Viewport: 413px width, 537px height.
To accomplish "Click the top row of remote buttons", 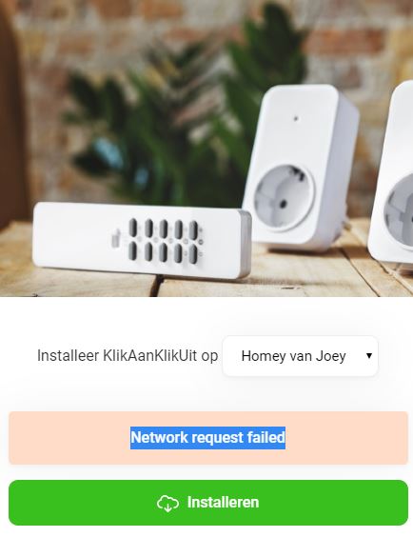I will coord(164,229).
